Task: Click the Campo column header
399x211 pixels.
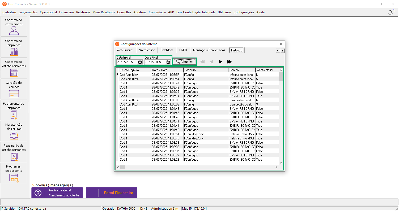Action: 242,70
